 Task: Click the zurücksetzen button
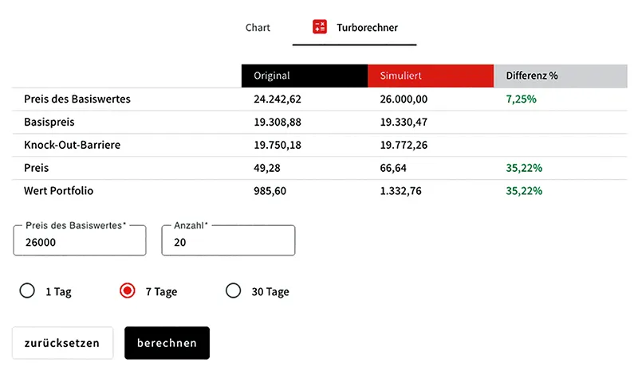tap(62, 343)
